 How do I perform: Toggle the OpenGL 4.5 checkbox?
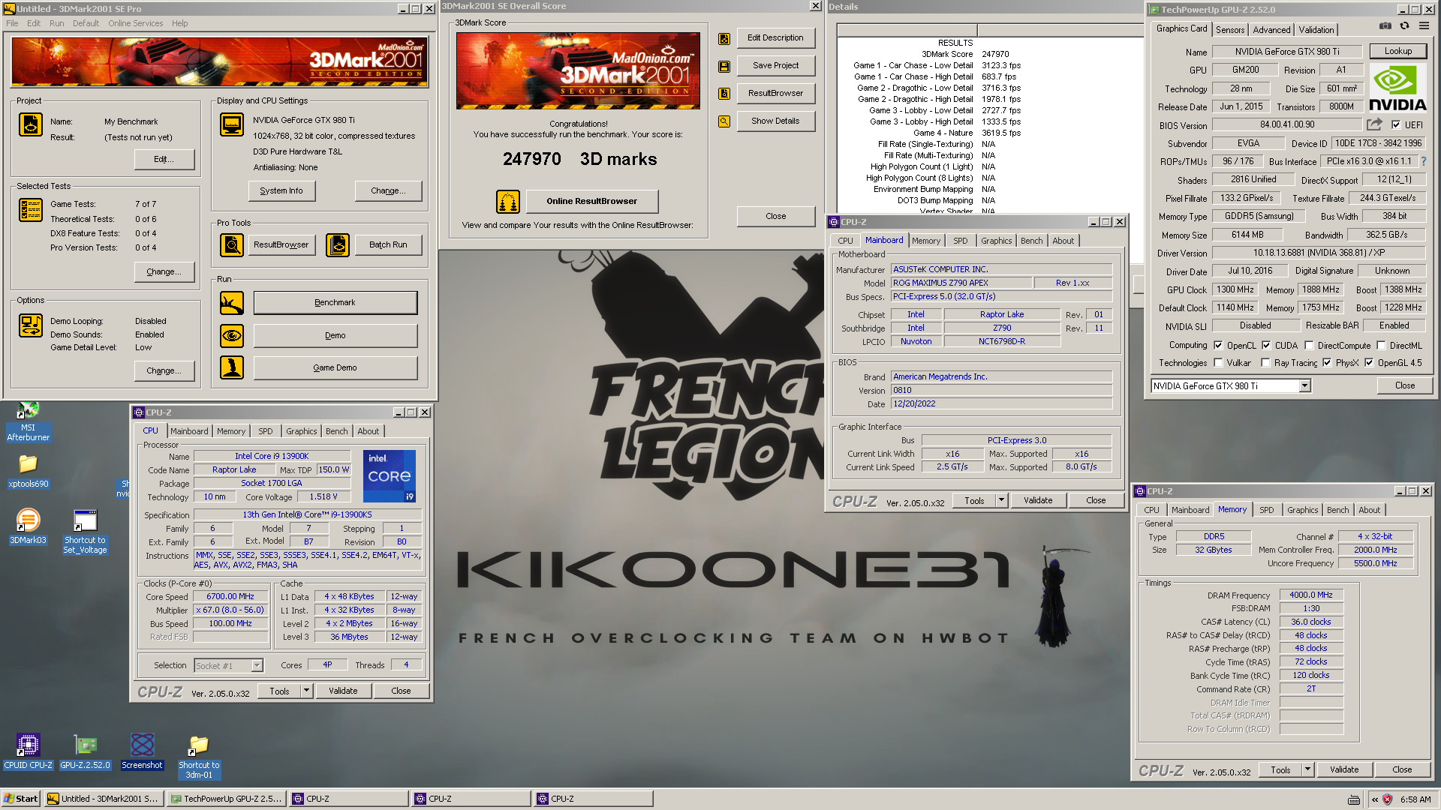(1369, 363)
